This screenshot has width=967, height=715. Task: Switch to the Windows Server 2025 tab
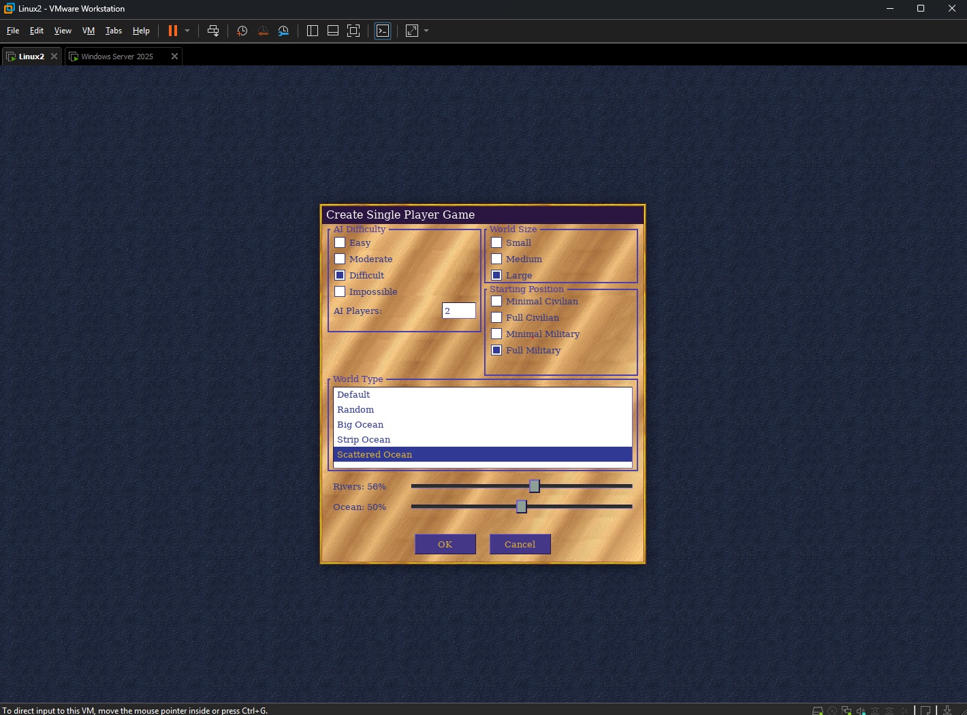point(116,57)
